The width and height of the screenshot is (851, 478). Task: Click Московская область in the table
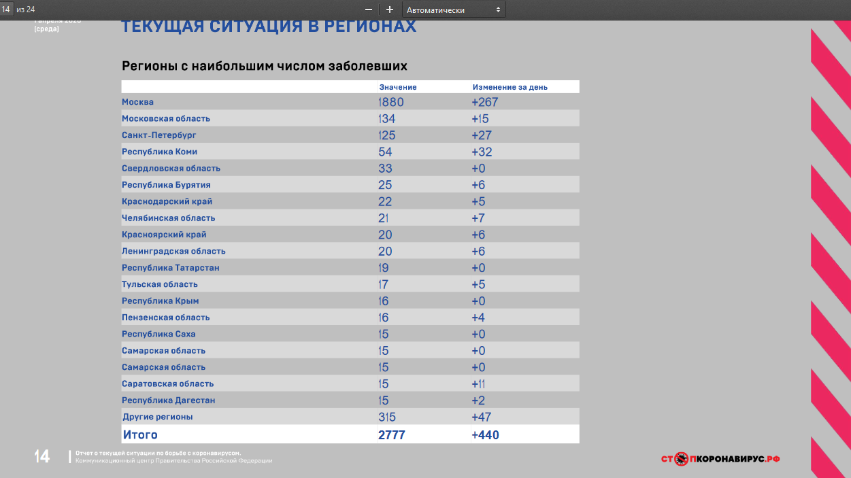(x=166, y=118)
